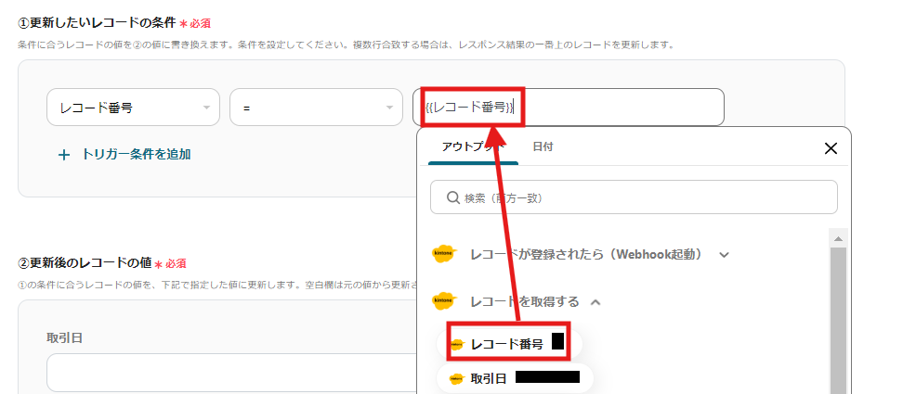Click the 取引日 input field
Screen dimensions: 916x394
231,373
